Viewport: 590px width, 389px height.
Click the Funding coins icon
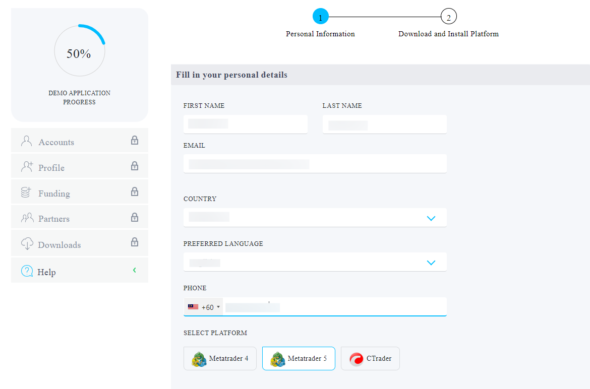click(x=26, y=192)
